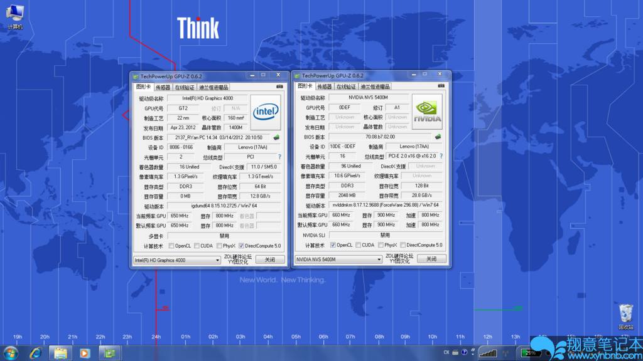Click the device ID value 8086 - 0166
643x361 pixels.
coord(181,147)
